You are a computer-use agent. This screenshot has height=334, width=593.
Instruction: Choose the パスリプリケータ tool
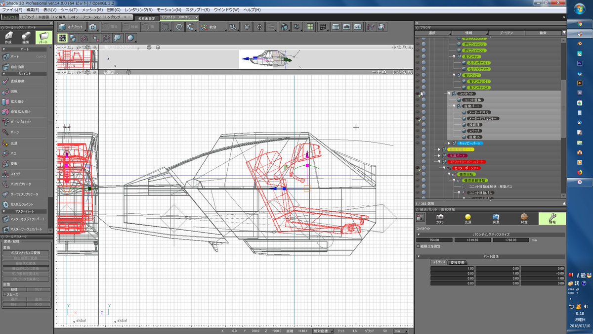click(24, 184)
